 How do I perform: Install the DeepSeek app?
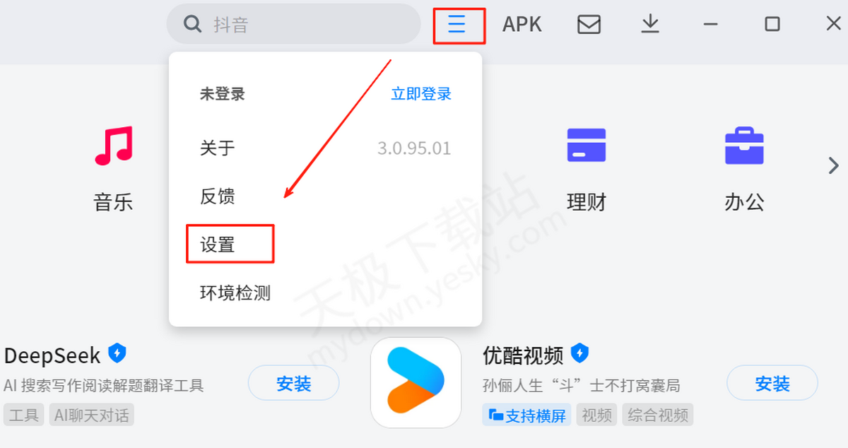293,384
